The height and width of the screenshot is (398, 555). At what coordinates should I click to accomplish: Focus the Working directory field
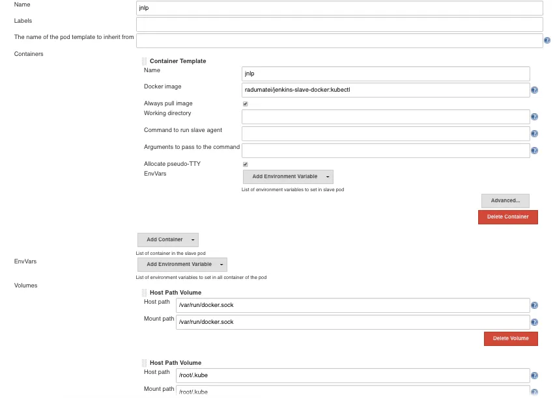tap(386, 116)
